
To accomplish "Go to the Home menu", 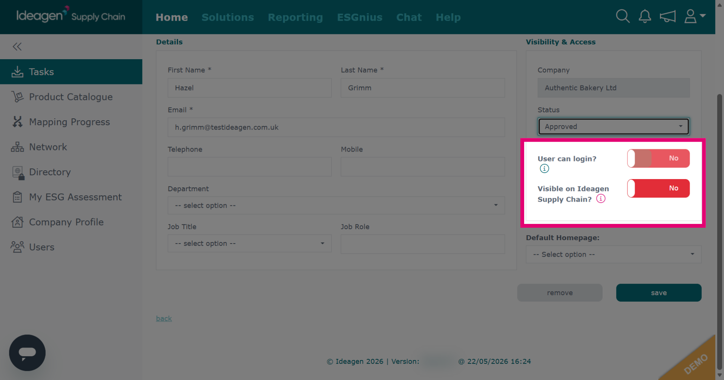I will point(172,17).
